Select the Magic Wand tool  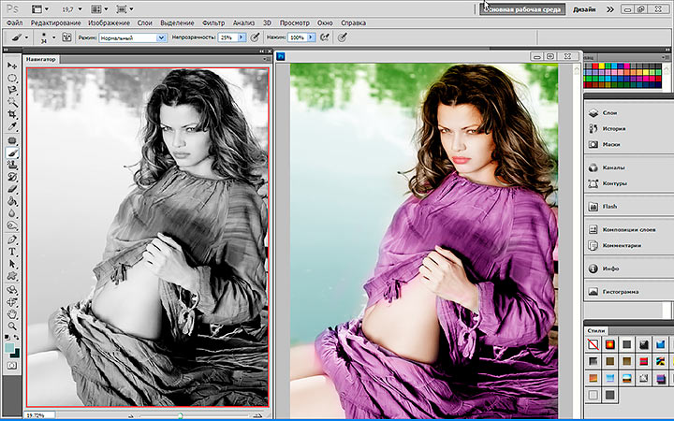pyautogui.click(x=12, y=102)
